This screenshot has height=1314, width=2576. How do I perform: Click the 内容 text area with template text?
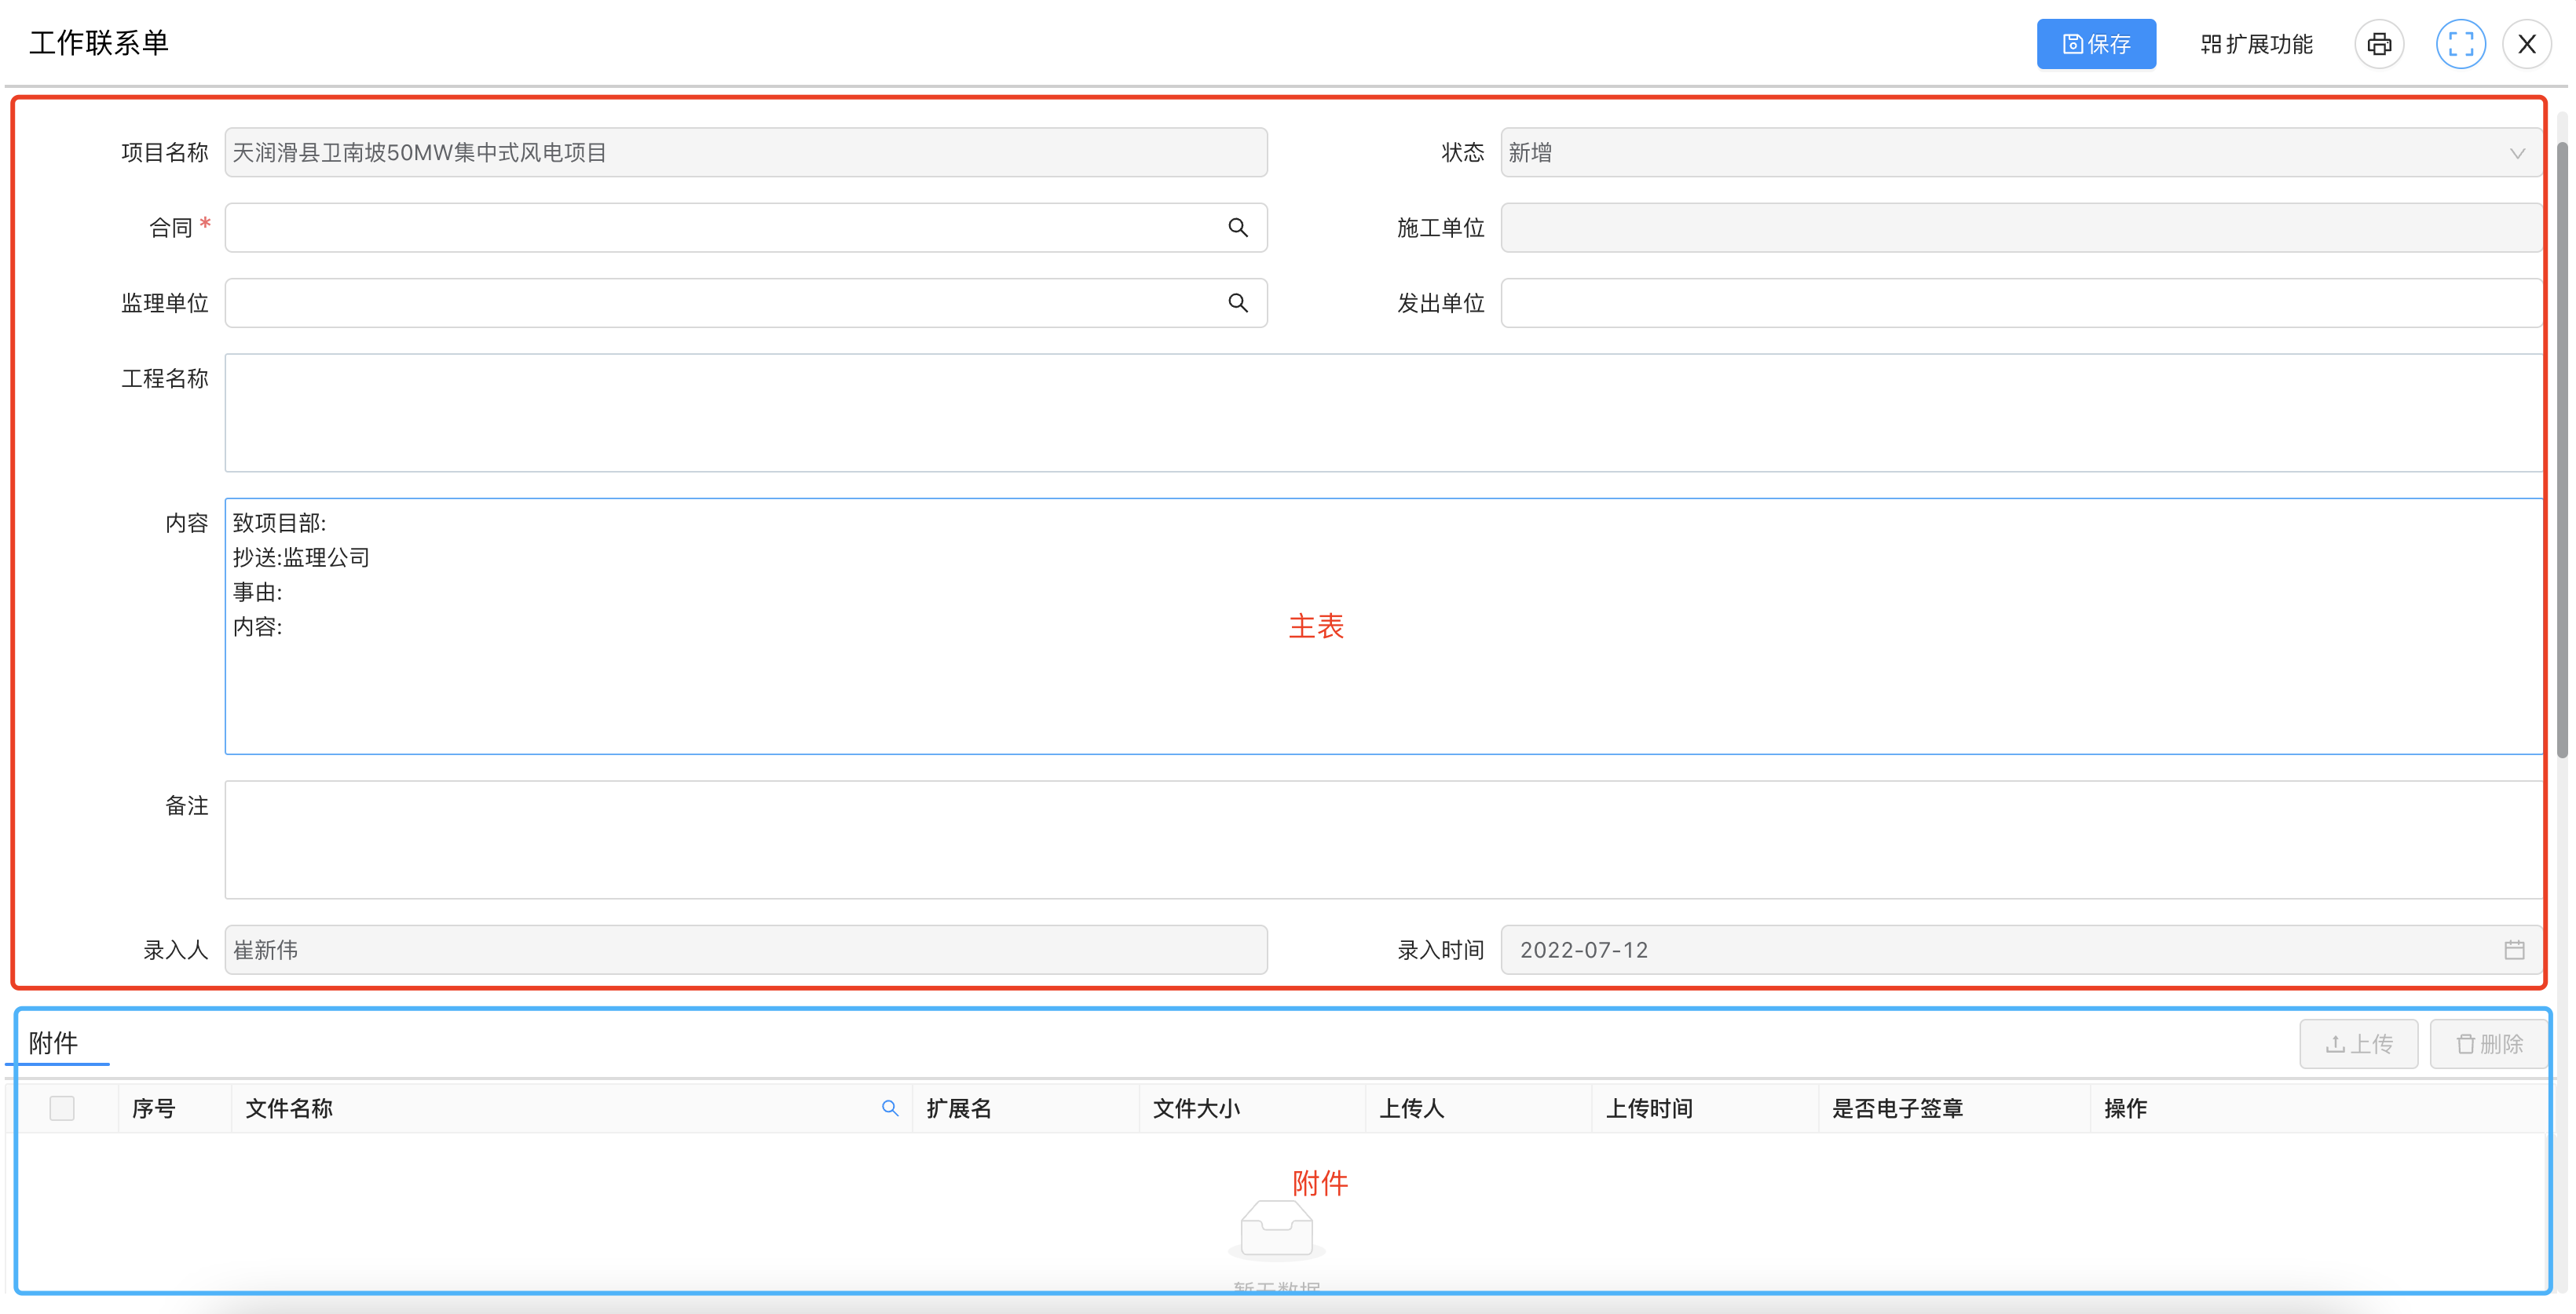coord(1383,626)
